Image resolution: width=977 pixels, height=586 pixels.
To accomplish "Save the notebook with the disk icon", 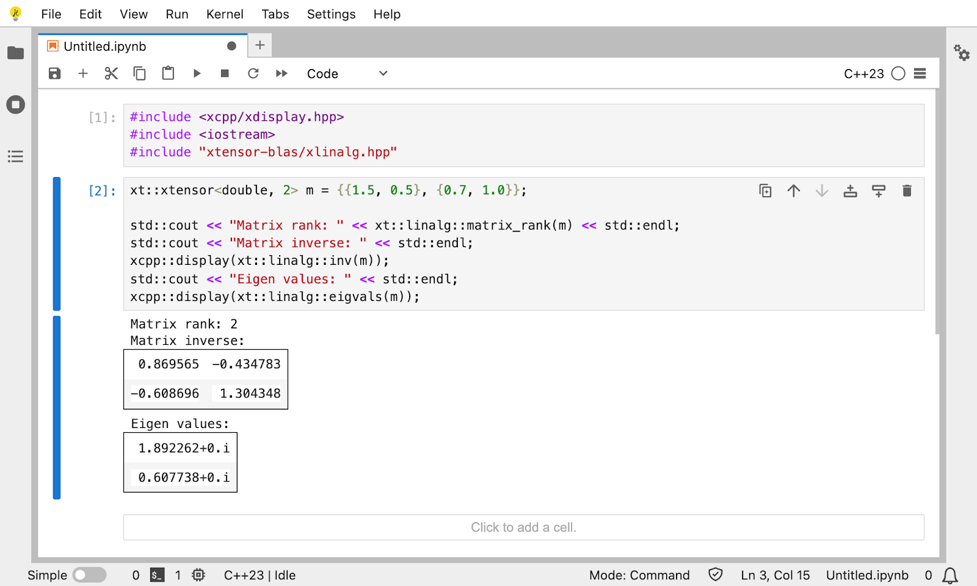I will [x=54, y=73].
